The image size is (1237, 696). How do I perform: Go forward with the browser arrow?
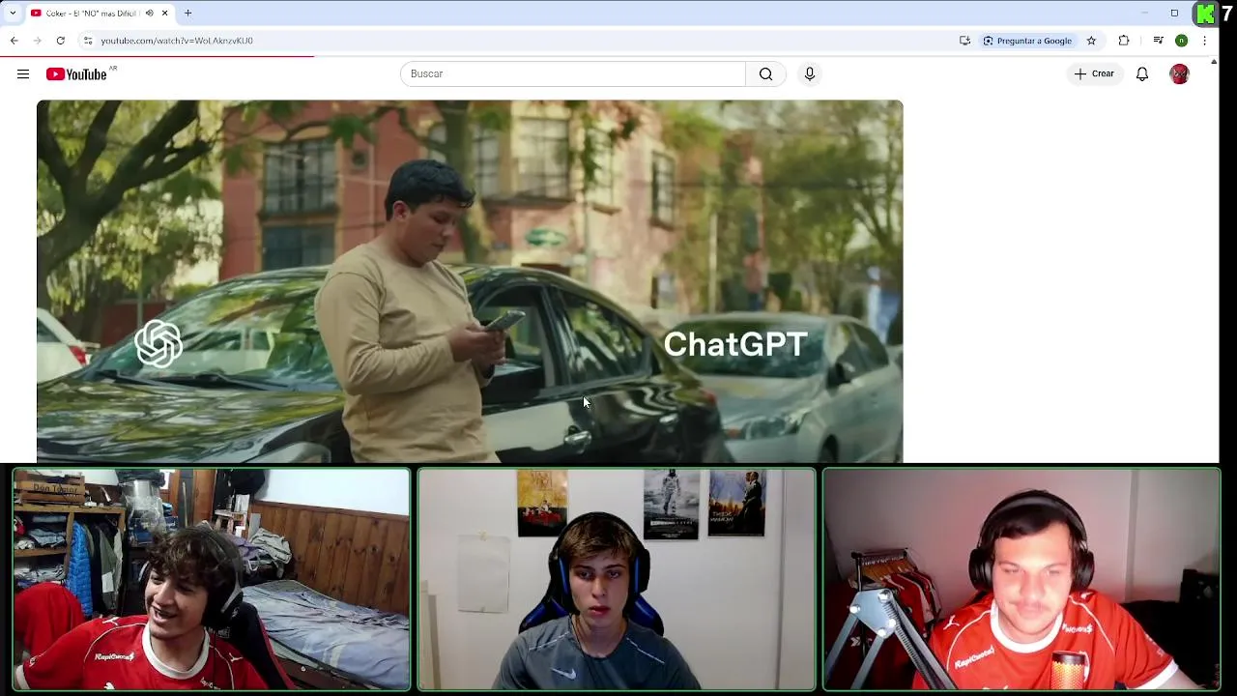click(x=38, y=41)
